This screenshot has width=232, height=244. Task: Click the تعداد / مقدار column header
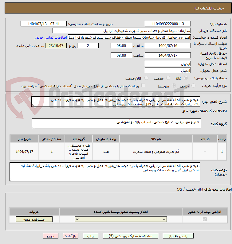pyautogui.click(x=52, y=139)
